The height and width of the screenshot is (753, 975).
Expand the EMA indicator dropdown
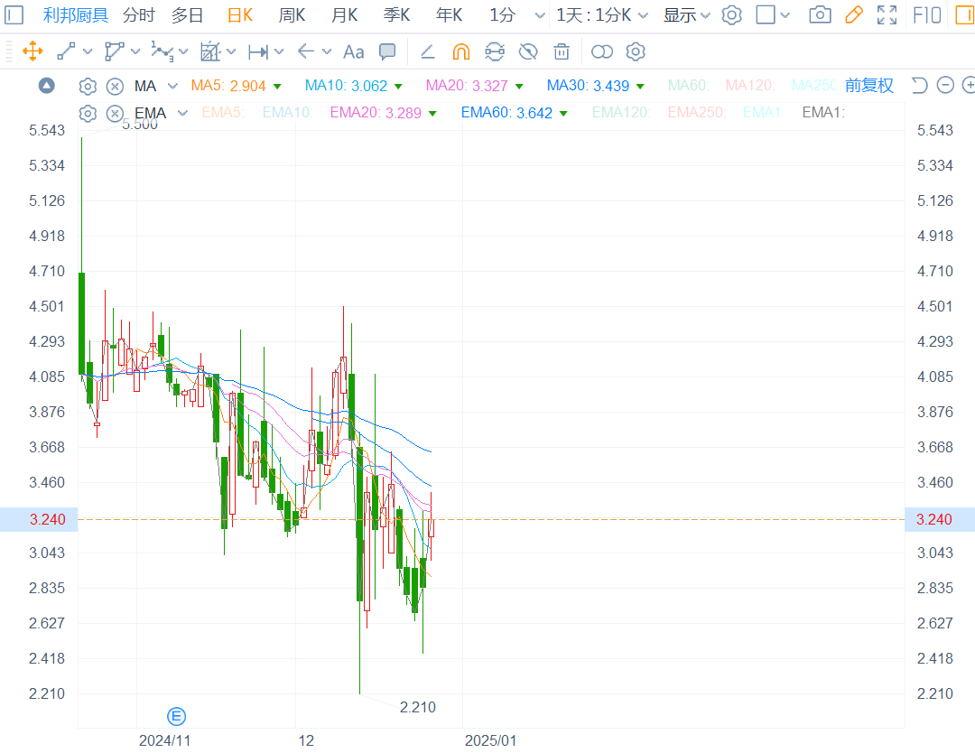(x=182, y=113)
